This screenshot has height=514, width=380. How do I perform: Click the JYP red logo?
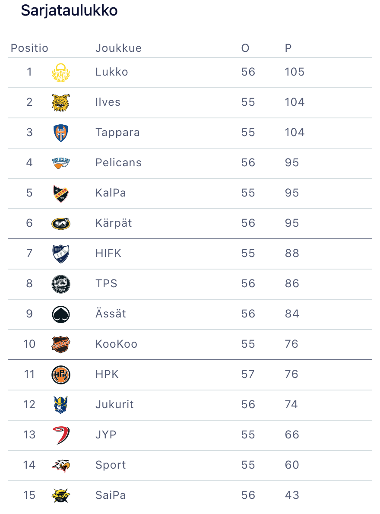pyautogui.click(x=60, y=435)
